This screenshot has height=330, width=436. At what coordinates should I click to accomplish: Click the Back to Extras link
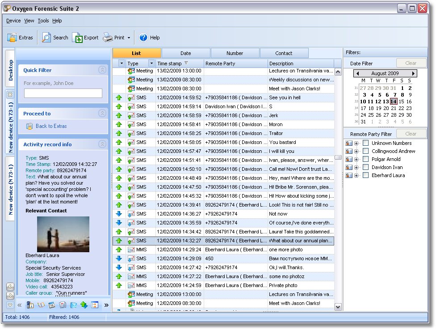pos(51,126)
